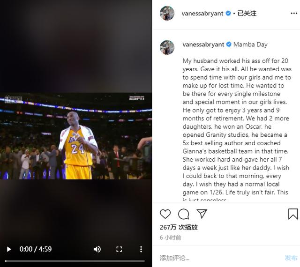The width and height of the screenshot is (300, 267).
Task: Save post with bookmark icon
Action: (293, 214)
